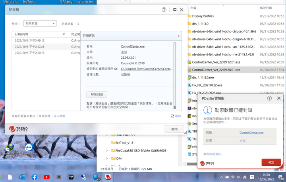286x182 pixels.
Task: Open the 深入瞭解 learn more link
Action: pos(59,116)
